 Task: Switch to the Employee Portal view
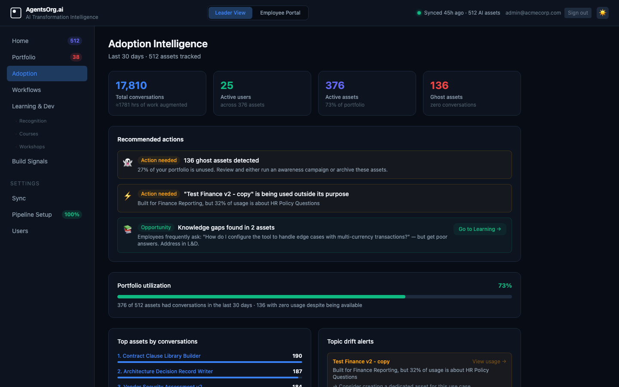click(280, 13)
